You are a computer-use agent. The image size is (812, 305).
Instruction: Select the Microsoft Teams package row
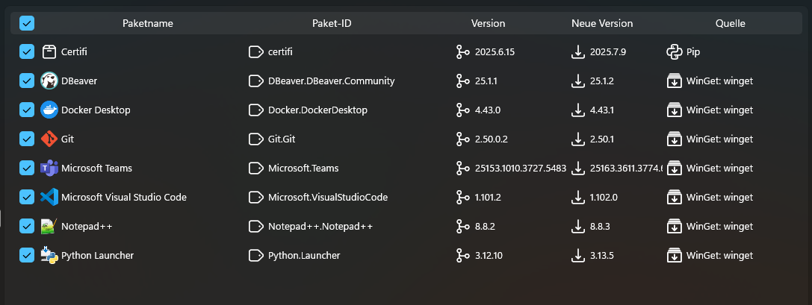96,169
